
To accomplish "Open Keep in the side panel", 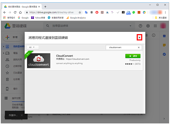I will 164,45.
